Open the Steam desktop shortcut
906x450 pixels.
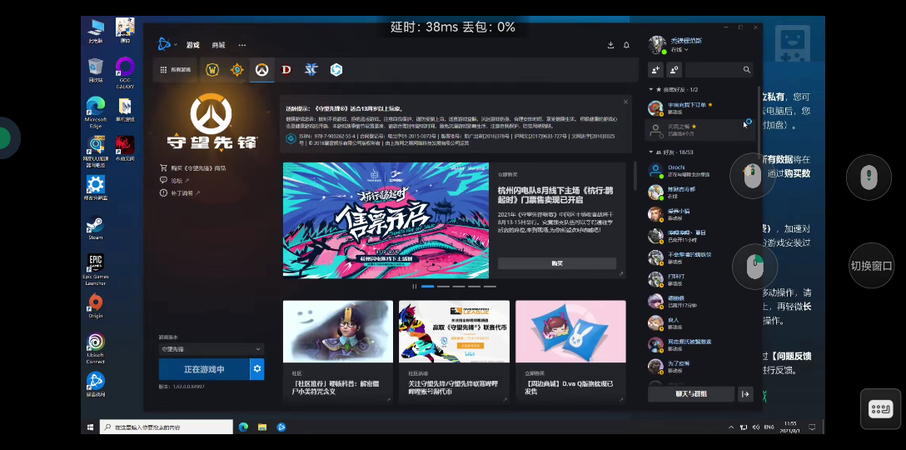95,227
